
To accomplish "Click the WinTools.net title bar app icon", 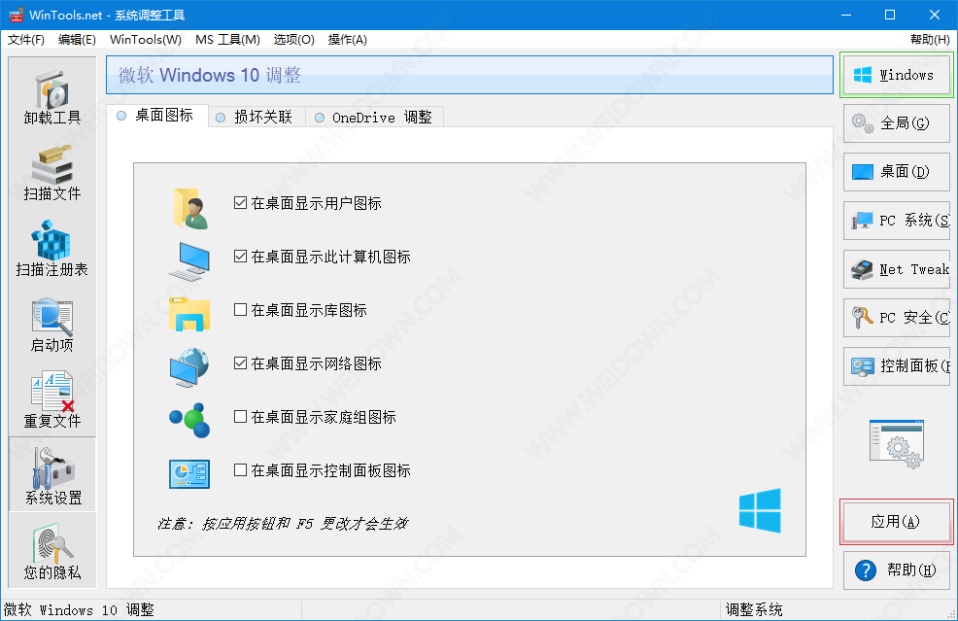I will tap(16, 15).
